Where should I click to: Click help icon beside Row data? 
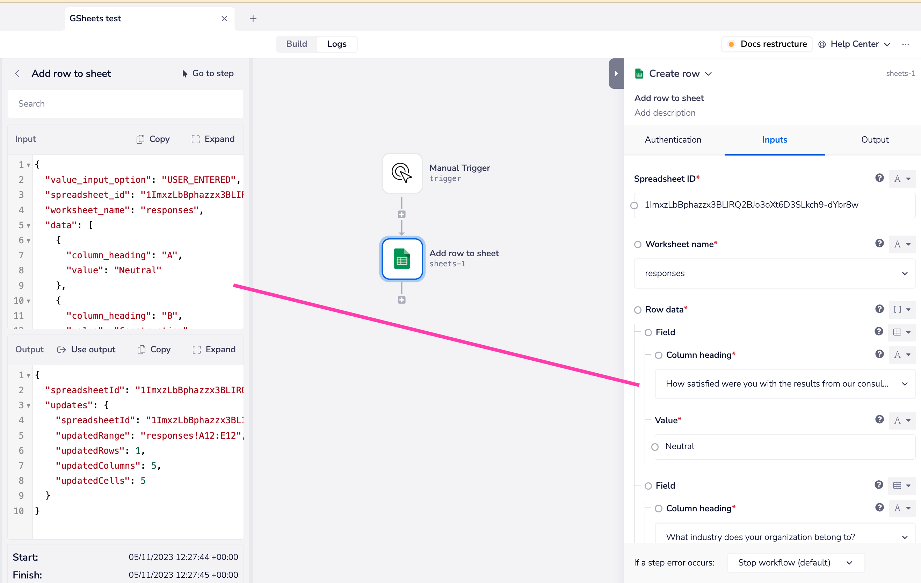pos(879,309)
